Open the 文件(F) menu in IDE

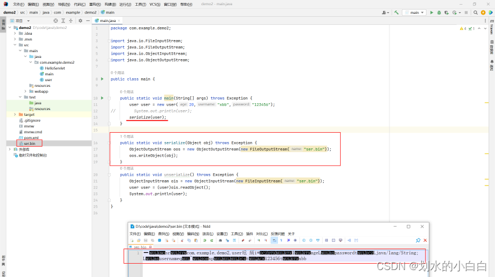point(19,5)
